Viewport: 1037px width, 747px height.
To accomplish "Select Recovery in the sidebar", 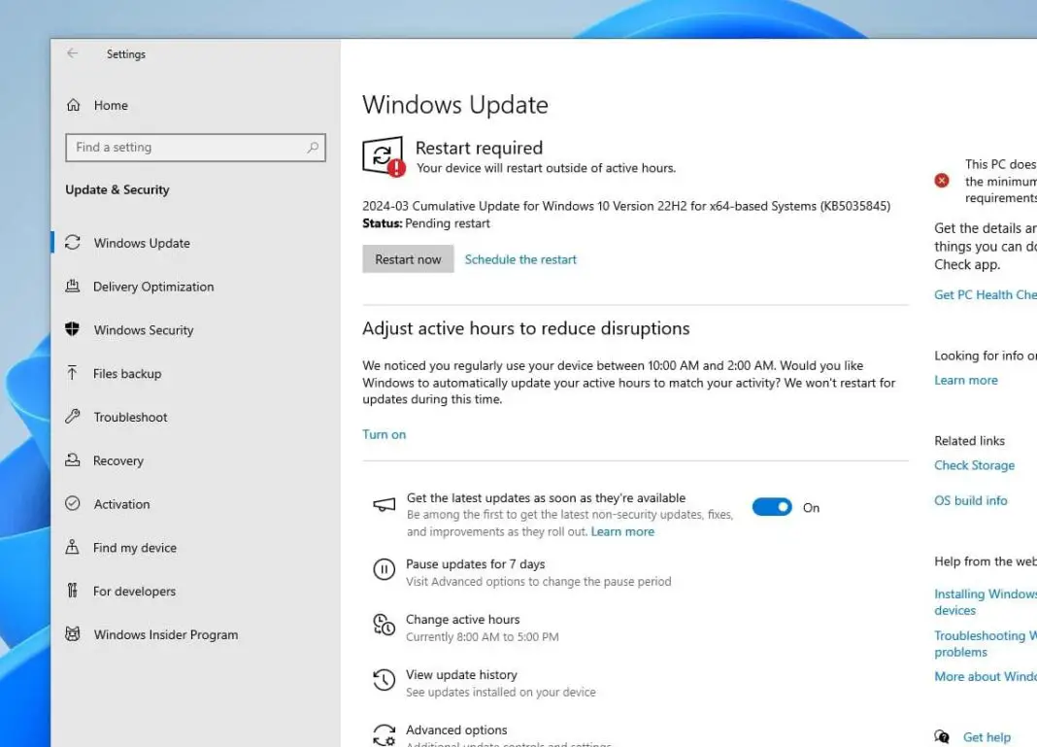I will [x=73, y=459].
